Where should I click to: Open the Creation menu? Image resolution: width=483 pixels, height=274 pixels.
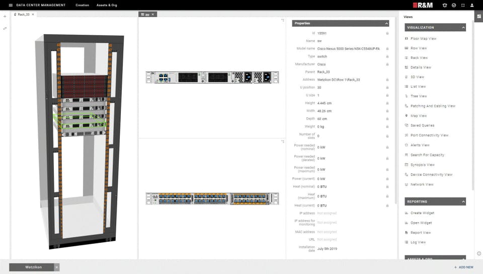82,5
